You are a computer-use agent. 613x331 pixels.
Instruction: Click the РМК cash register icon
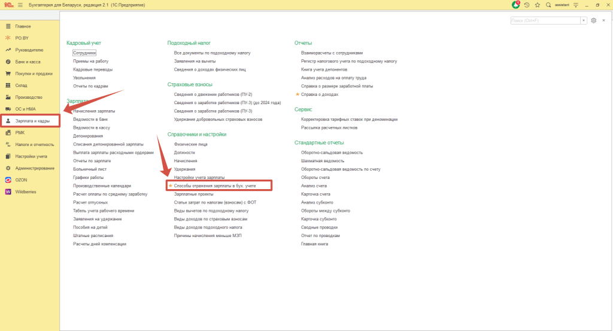pyautogui.click(x=8, y=132)
